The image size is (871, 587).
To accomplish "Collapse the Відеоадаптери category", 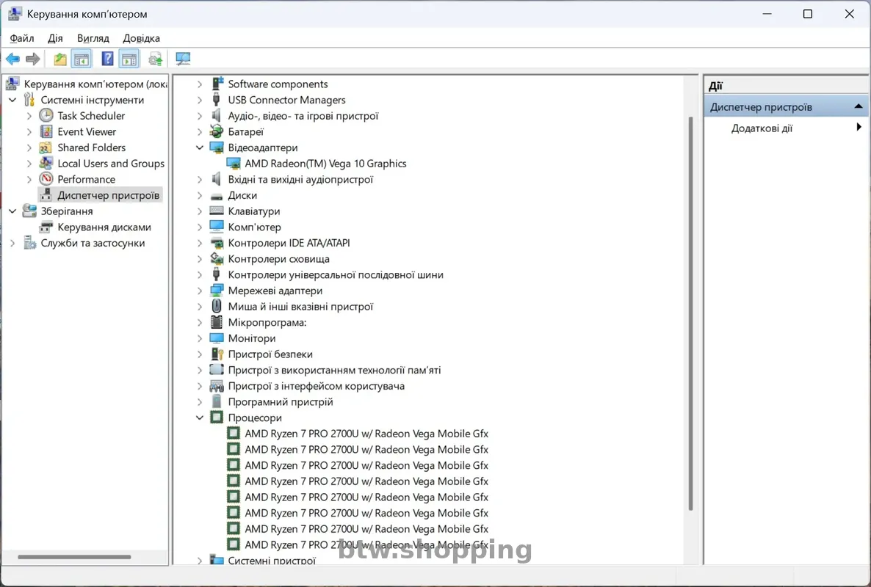I will [x=200, y=147].
